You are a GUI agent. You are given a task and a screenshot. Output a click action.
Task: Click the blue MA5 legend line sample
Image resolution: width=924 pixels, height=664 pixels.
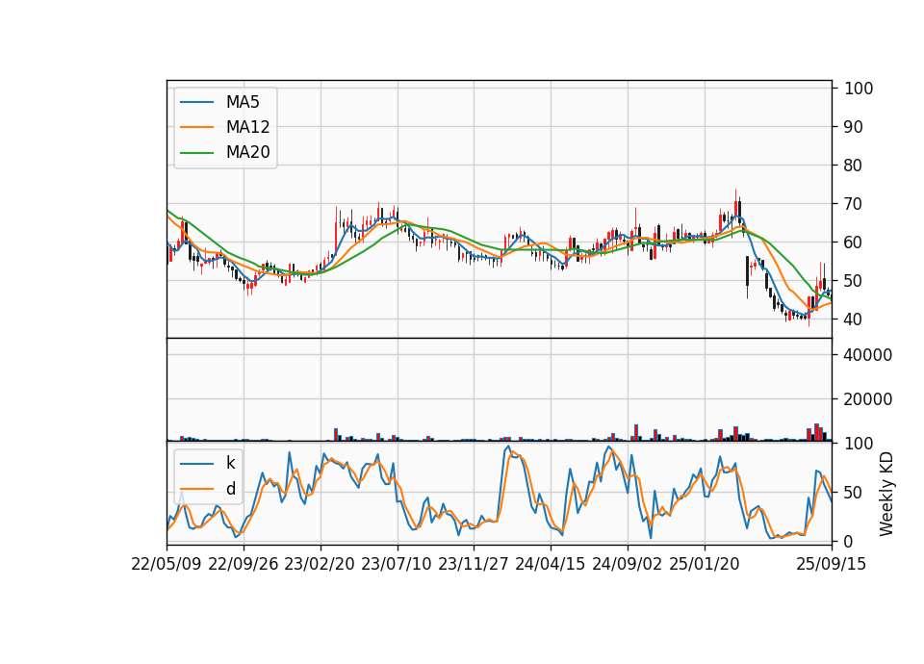(x=196, y=102)
